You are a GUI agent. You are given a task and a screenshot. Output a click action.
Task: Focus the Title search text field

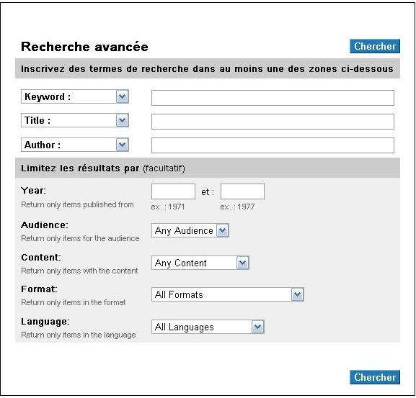click(273, 122)
